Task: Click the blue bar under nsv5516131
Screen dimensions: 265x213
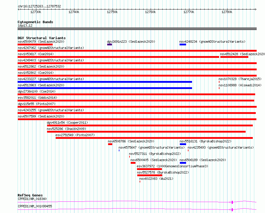Action: point(183,144)
